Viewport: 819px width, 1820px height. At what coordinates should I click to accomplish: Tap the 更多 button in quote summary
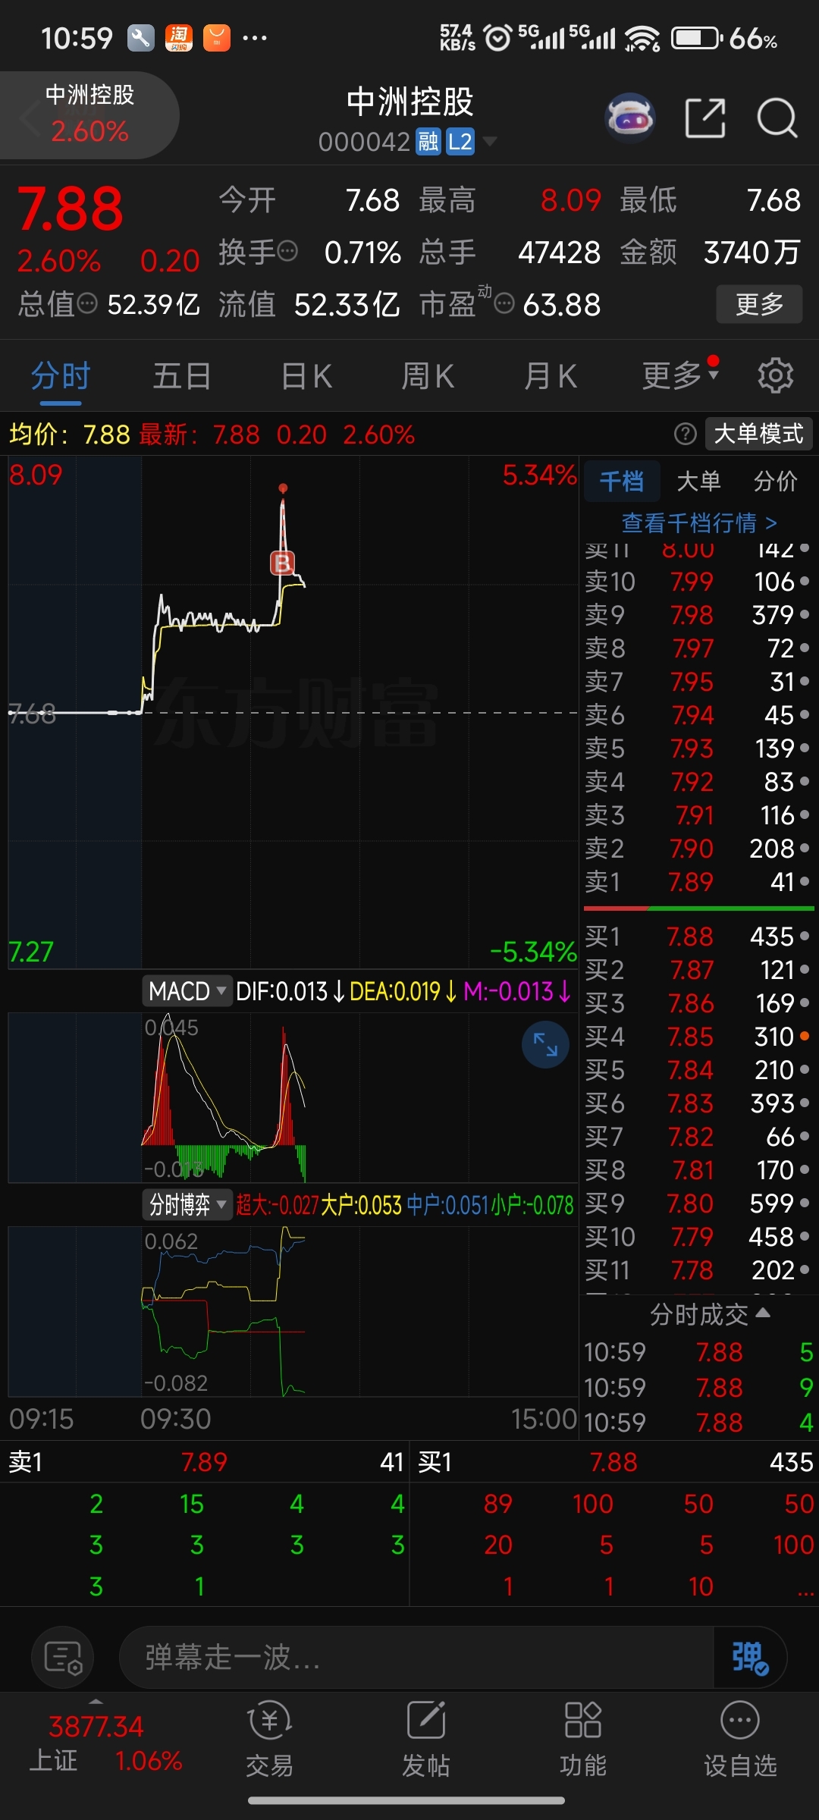[x=759, y=304]
